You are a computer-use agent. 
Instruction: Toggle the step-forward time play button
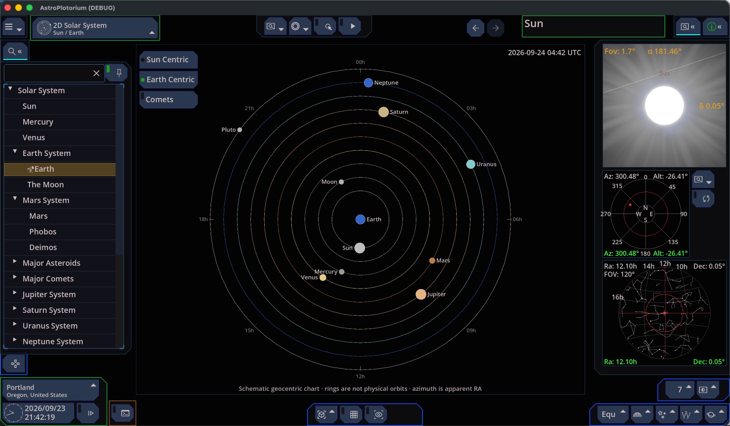click(87, 412)
